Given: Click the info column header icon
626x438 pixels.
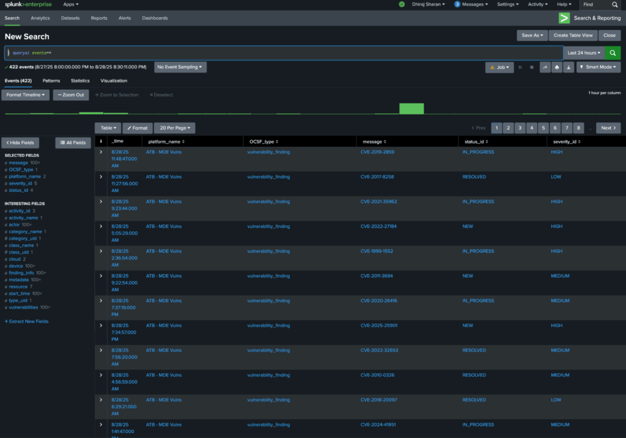Looking at the screenshot, I should [101, 141].
